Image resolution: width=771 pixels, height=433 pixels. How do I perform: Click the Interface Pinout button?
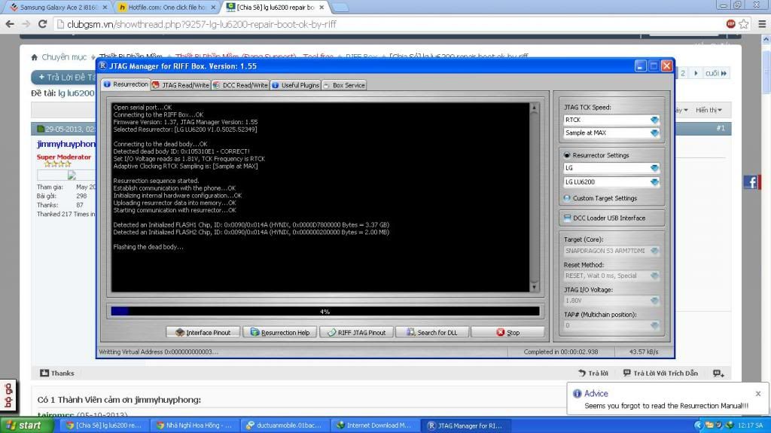[203, 333]
